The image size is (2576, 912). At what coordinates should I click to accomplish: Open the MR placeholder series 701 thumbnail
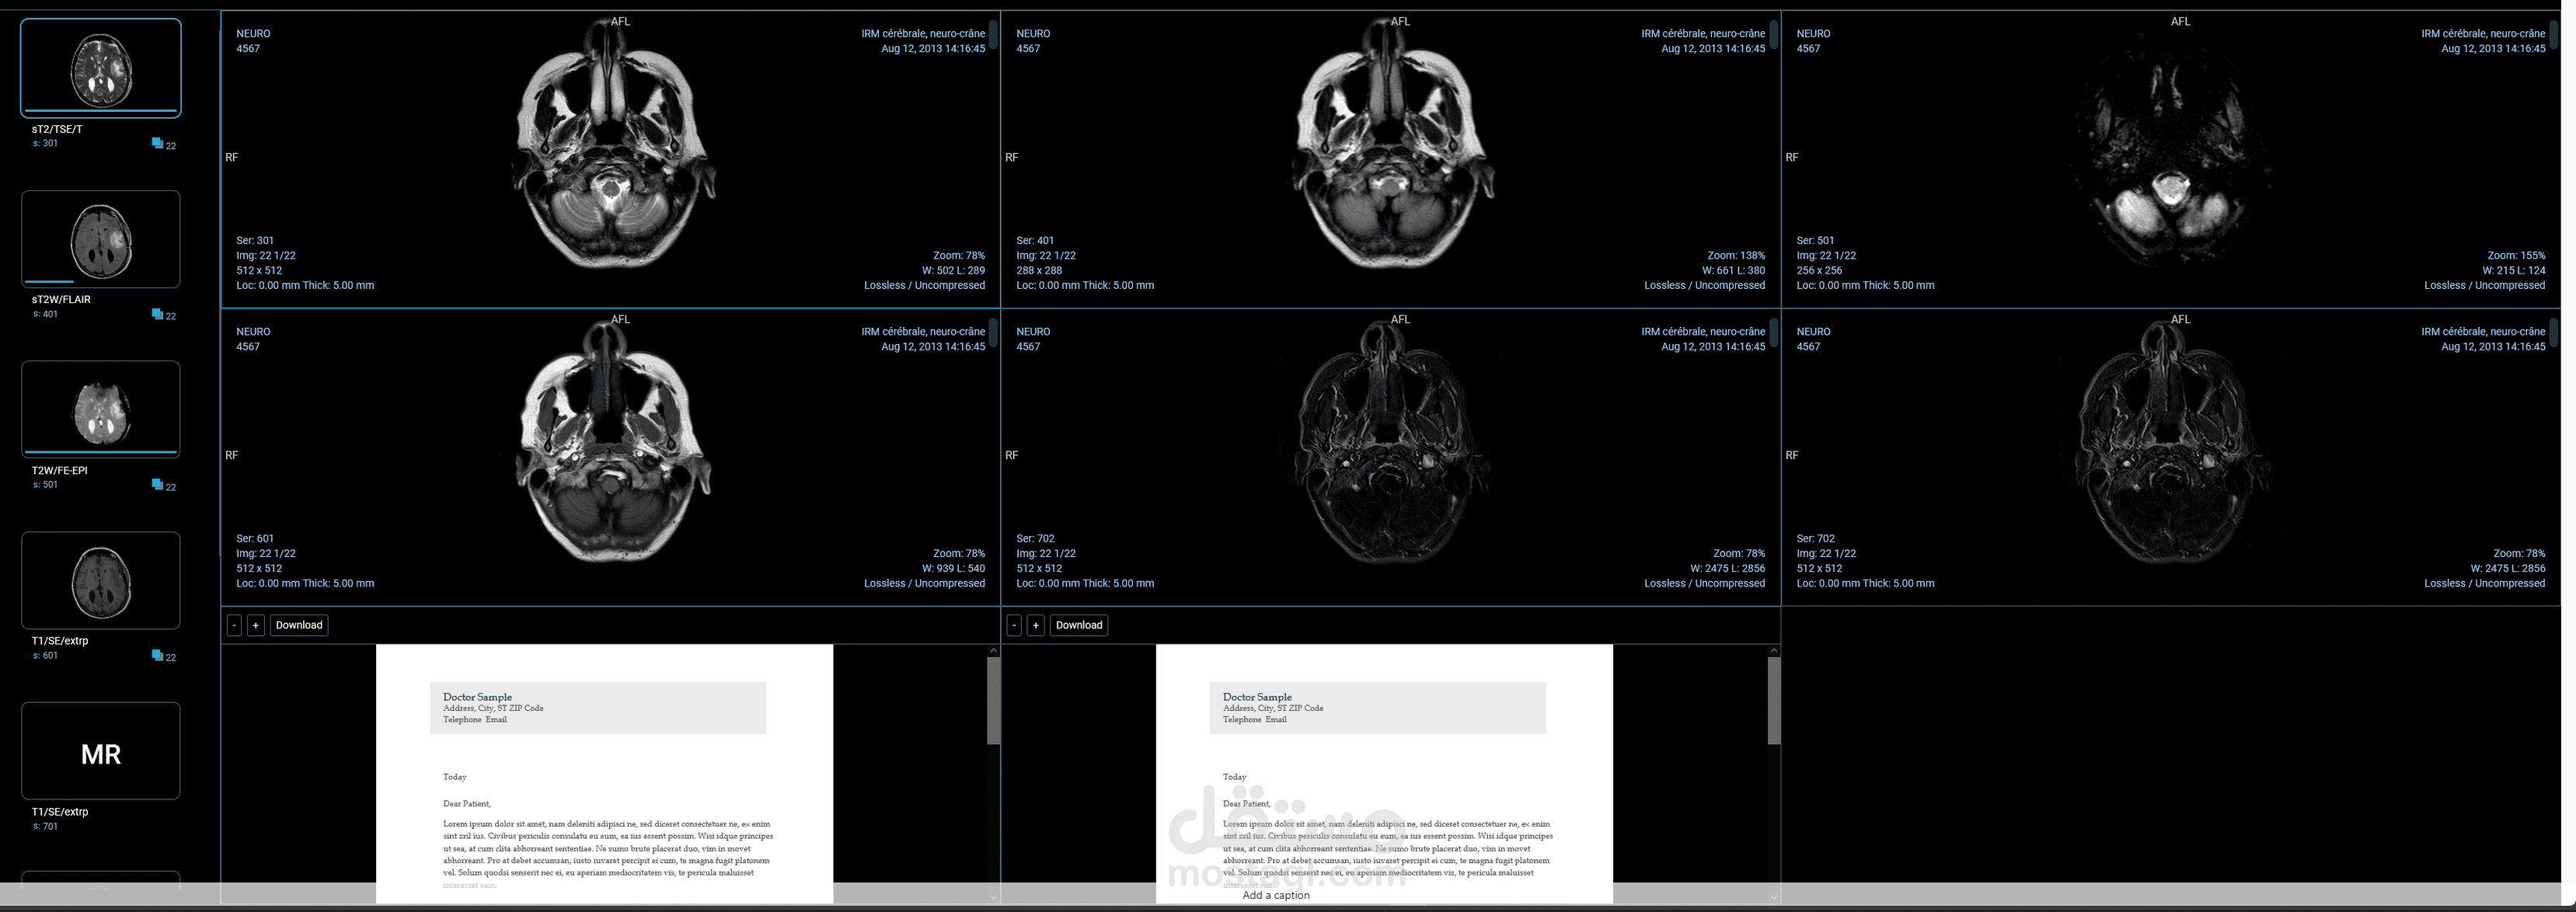coord(101,751)
